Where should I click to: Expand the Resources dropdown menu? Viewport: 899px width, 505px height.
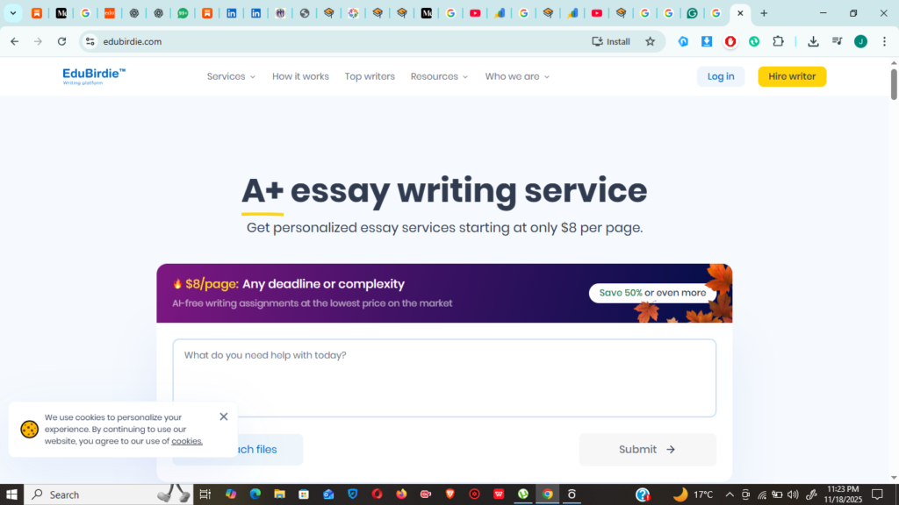coord(439,76)
